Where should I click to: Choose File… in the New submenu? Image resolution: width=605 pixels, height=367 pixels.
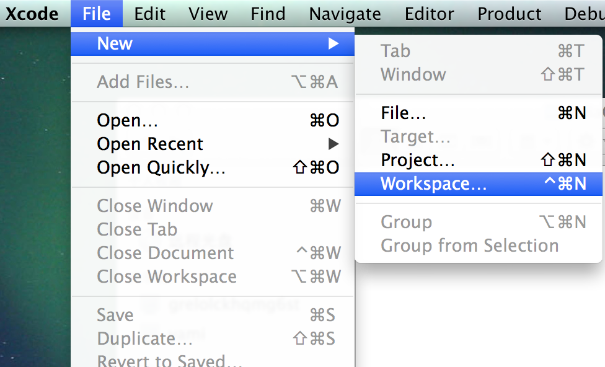479,113
